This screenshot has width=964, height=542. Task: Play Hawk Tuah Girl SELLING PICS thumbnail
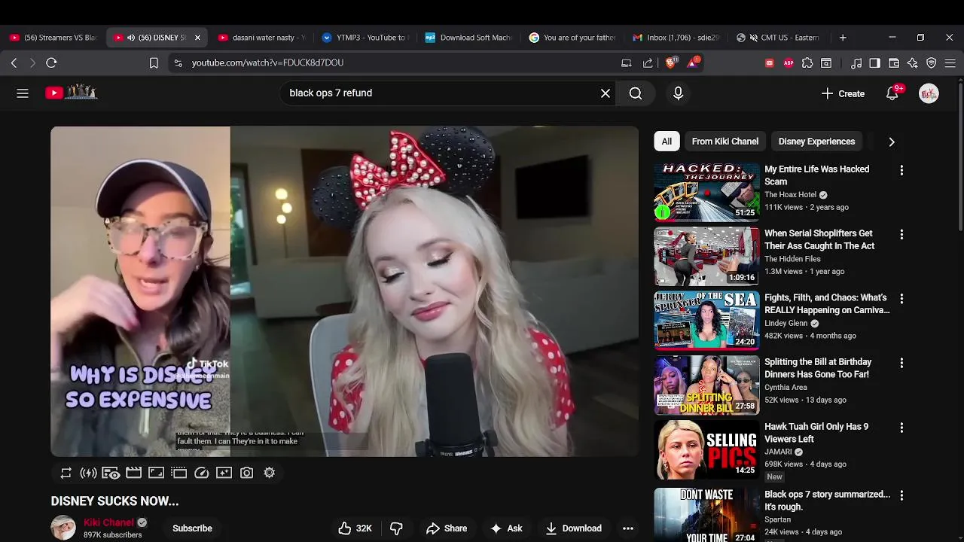[706, 449]
